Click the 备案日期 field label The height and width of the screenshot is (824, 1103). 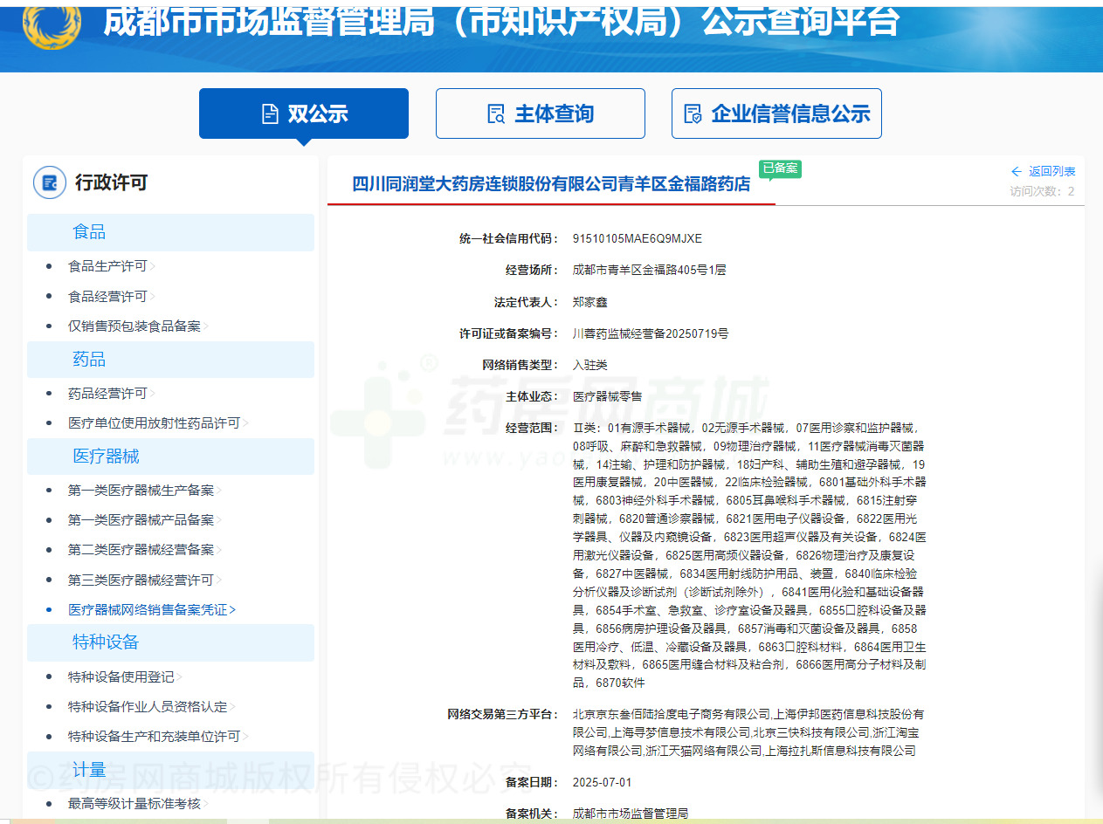(530, 782)
